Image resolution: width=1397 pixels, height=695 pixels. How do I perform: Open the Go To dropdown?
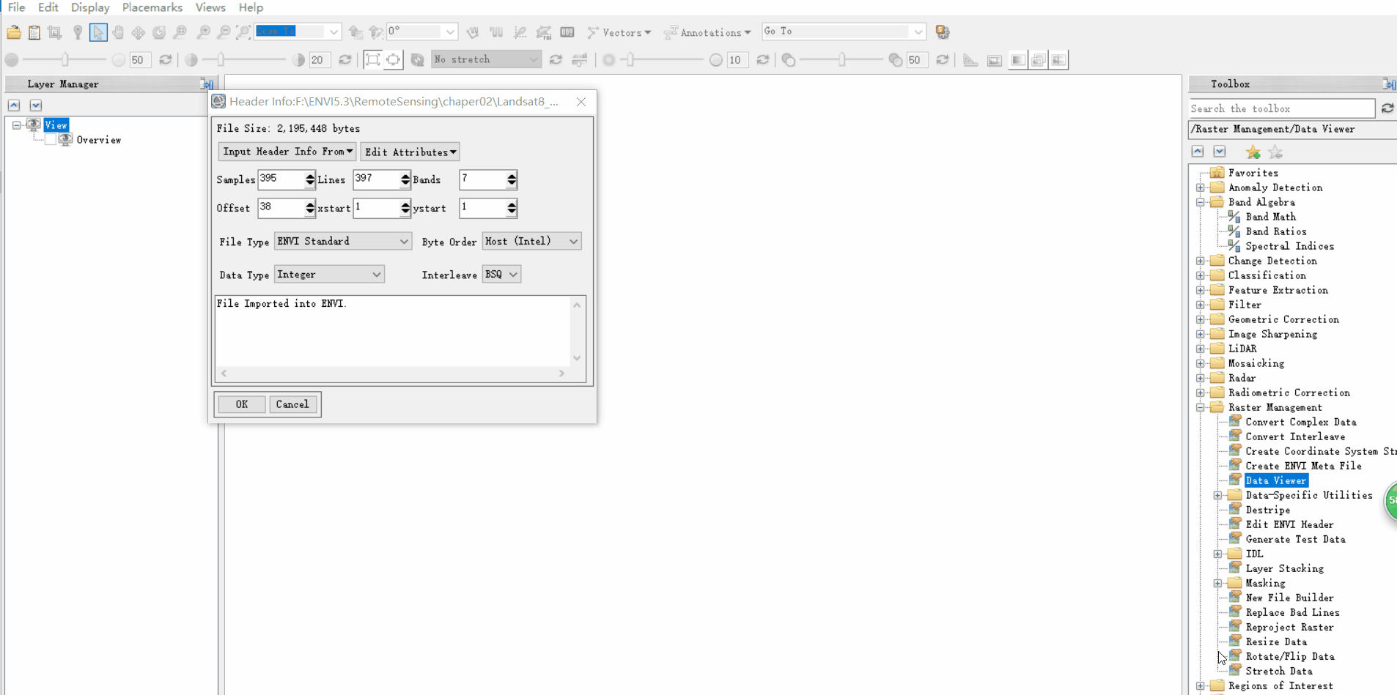tap(844, 31)
